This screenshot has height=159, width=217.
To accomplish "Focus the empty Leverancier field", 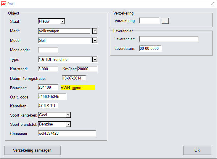I will 169,39.
